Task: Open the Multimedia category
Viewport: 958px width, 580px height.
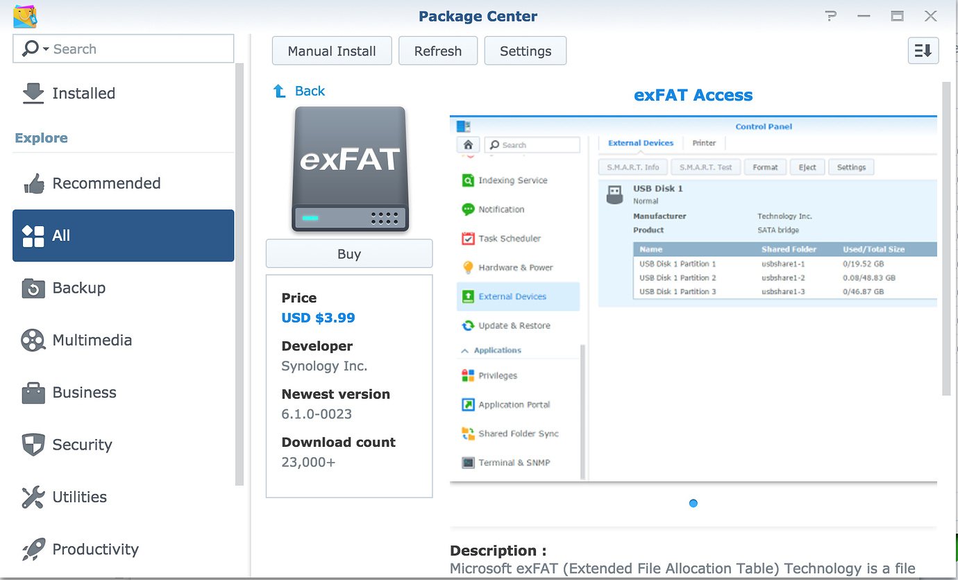Action: pyautogui.click(x=124, y=340)
